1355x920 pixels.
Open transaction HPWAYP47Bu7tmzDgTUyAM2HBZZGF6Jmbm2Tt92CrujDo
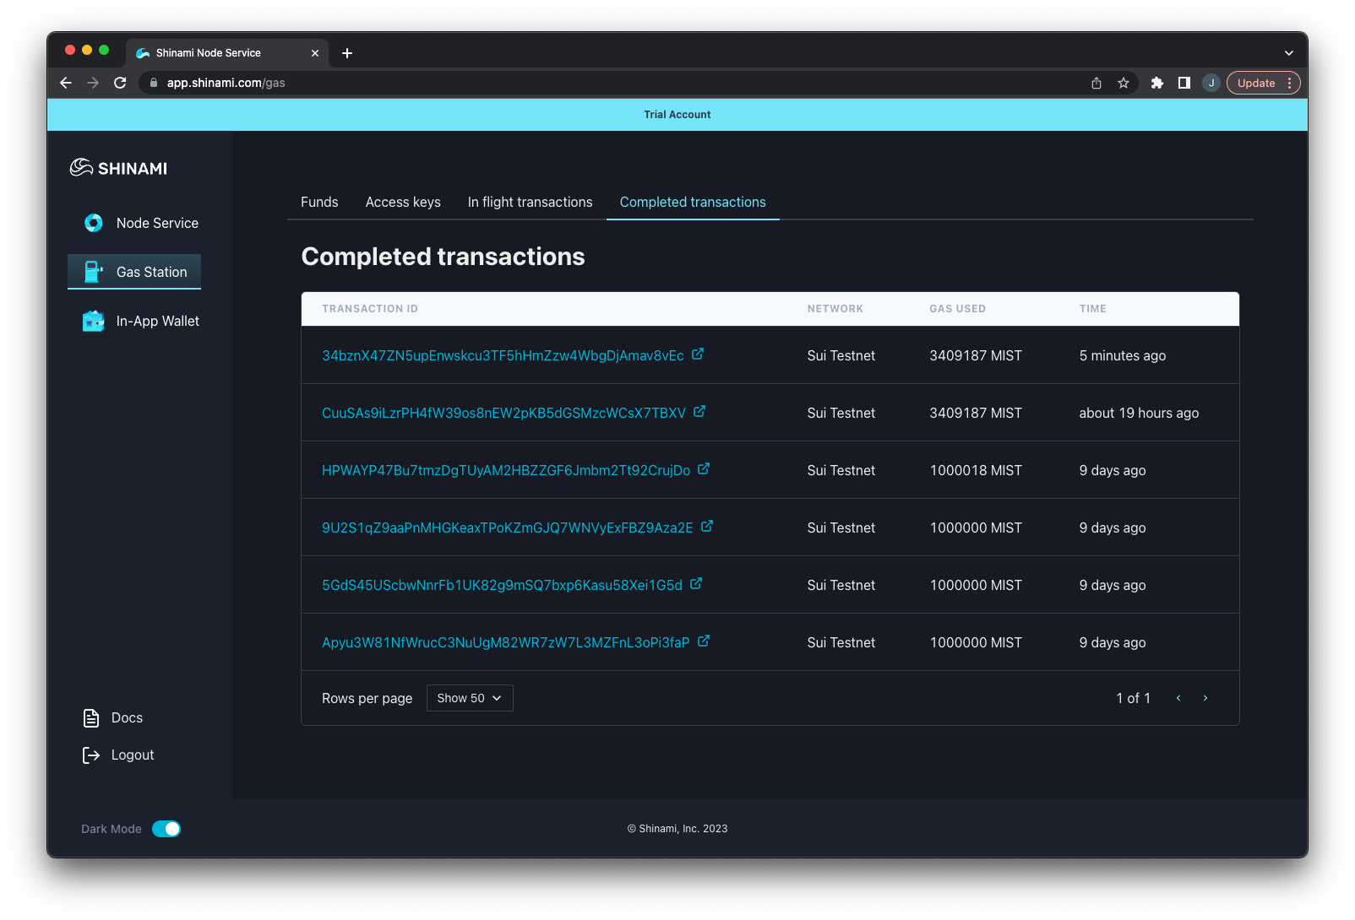pyautogui.click(x=506, y=471)
